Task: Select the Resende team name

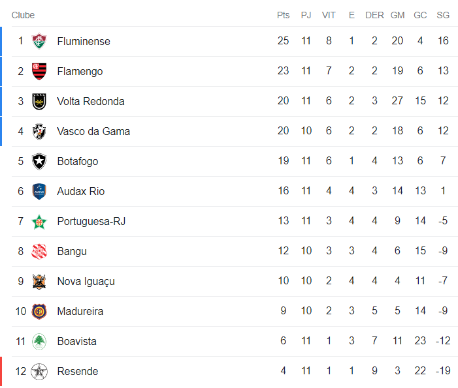Action: pos(78,371)
